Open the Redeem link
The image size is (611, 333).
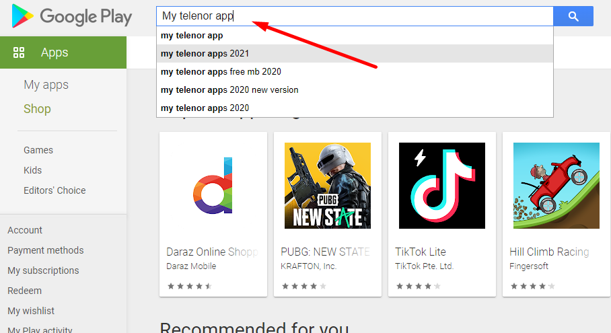pos(24,291)
